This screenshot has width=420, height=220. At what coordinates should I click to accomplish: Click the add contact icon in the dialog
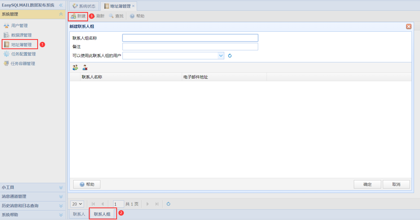(x=75, y=68)
